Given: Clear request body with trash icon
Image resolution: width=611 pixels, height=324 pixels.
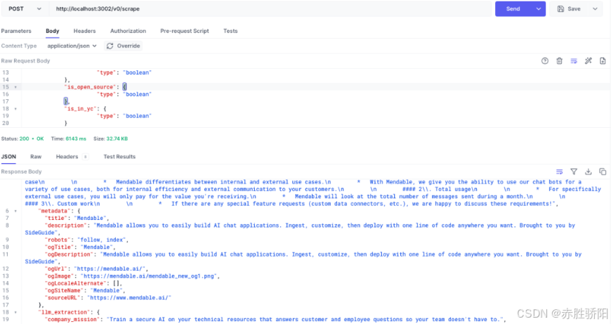Looking at the screenshot, I should coord(559,61).
